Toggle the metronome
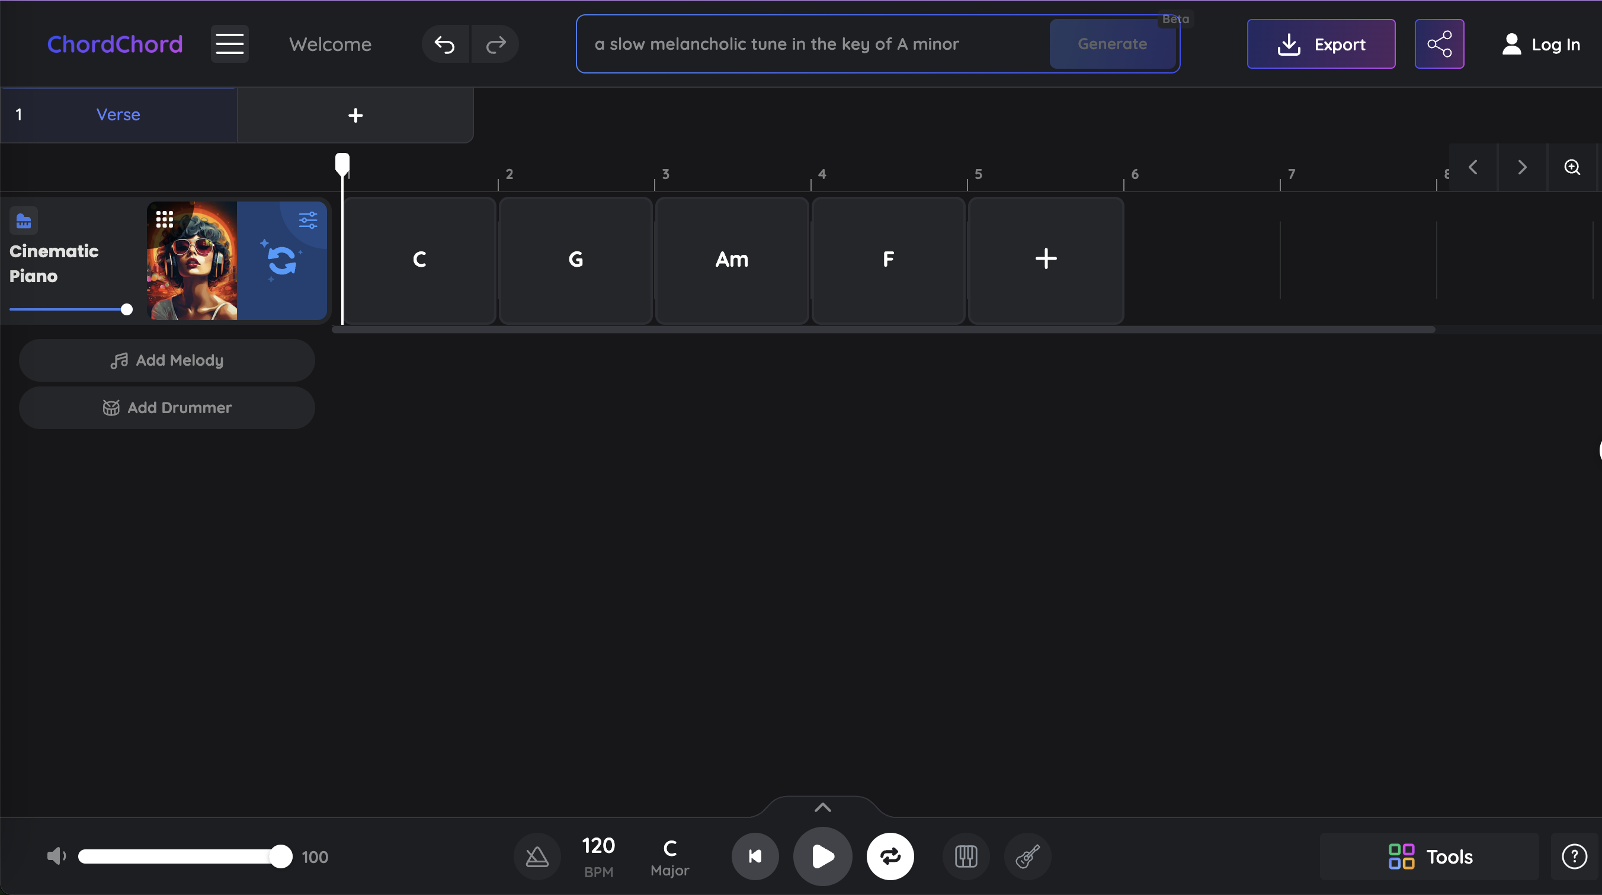The image size is (1602, 895). (537, 856)
